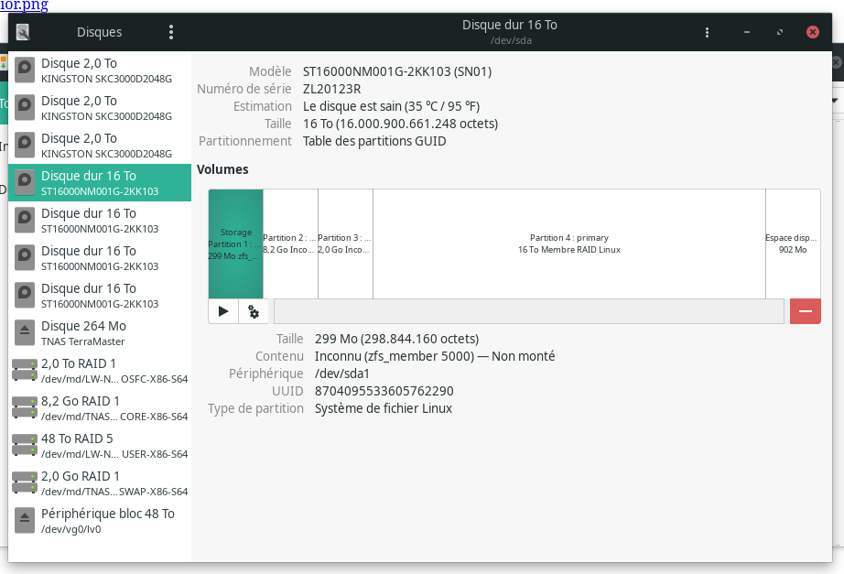
Task: Open the Disques application menu
Action: pyautogui.click(x=171, y=32)
